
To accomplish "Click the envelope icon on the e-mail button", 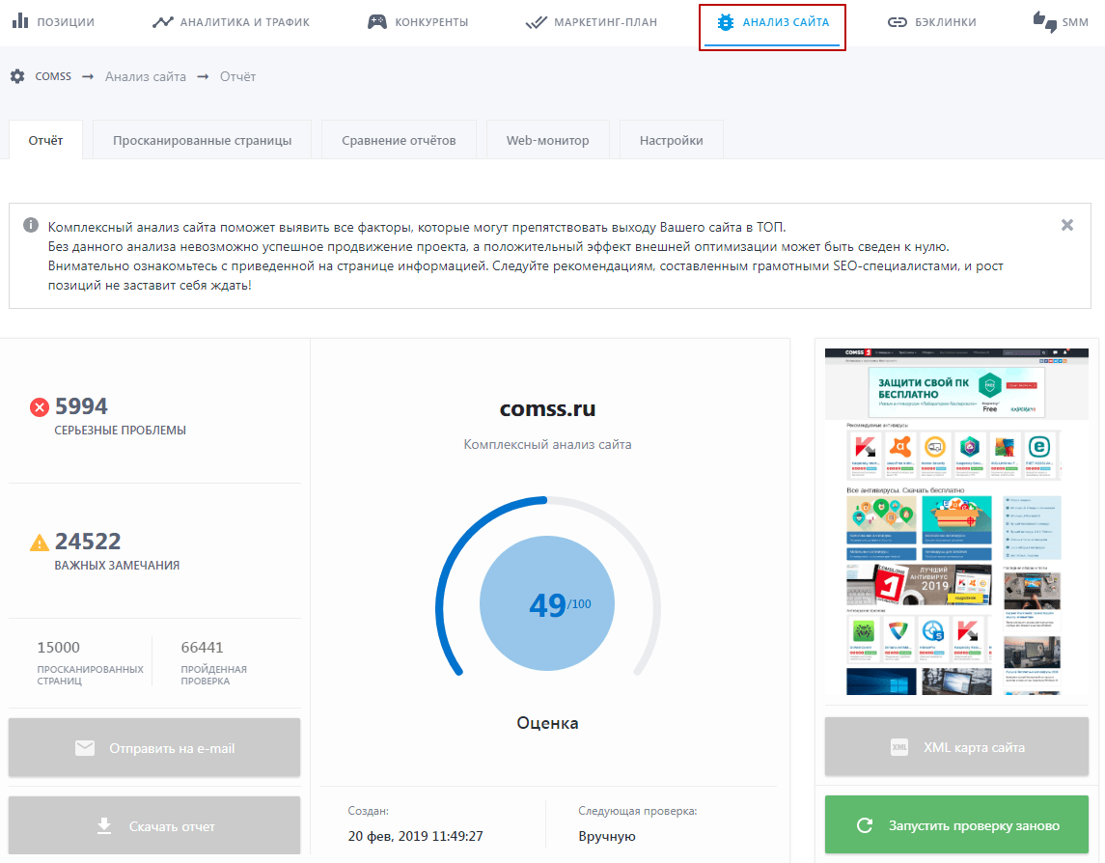I will [85, 748].
